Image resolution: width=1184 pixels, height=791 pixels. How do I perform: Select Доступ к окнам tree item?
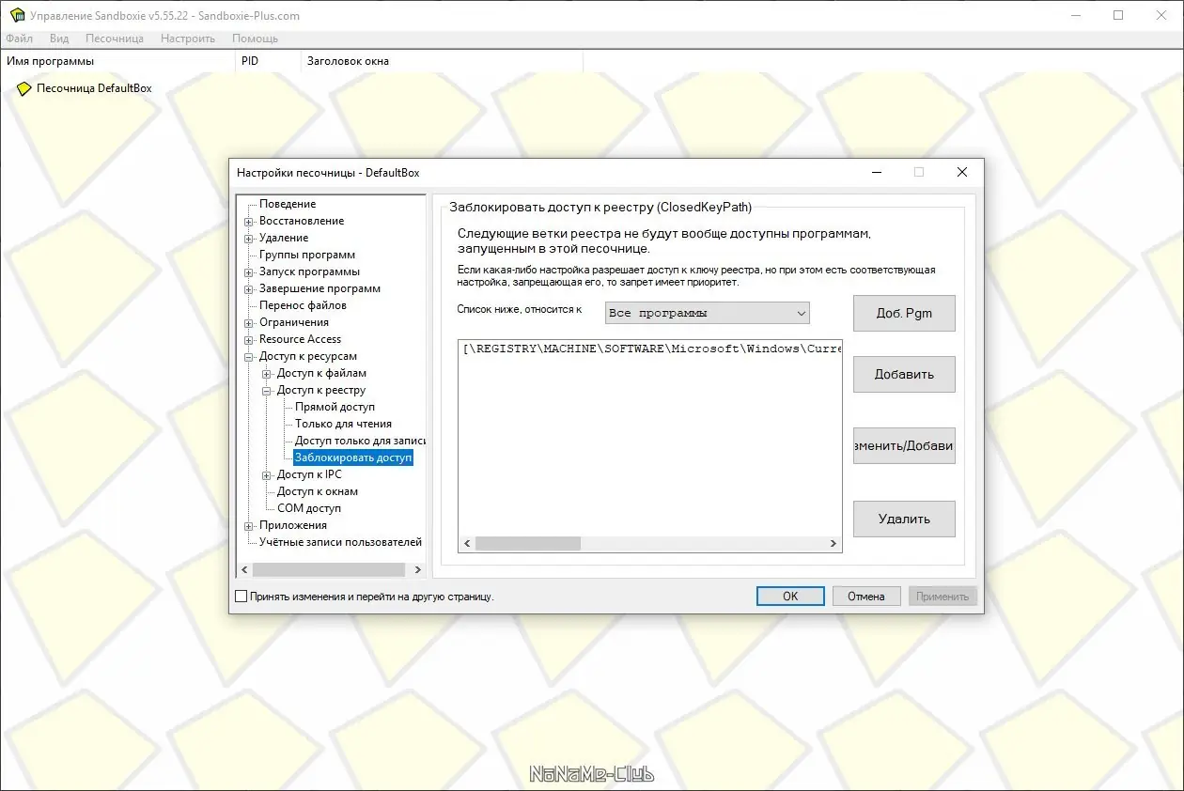[318, 491]
